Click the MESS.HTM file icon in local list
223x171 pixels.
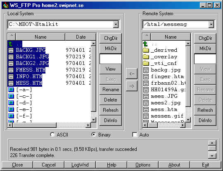point(11,83)
